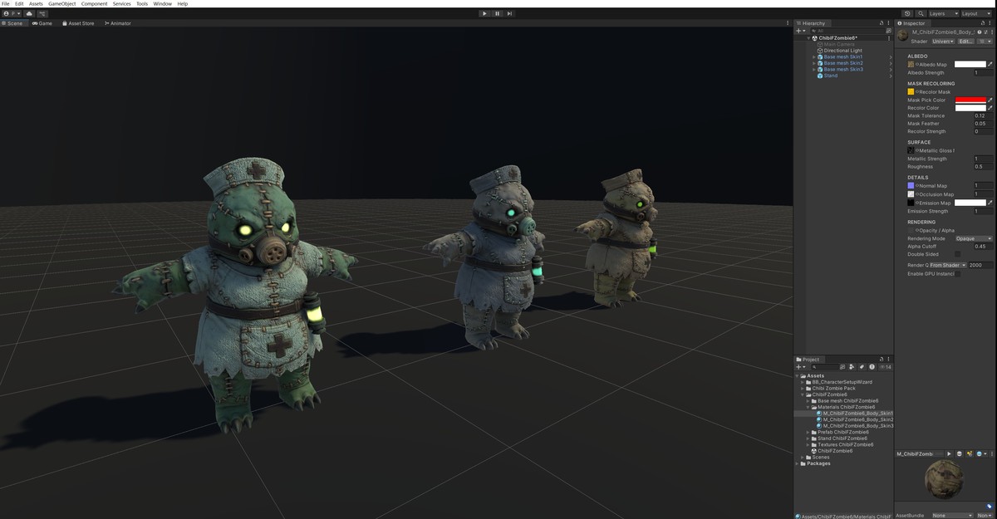Image resolution: width=997 pixels, height=519 pixels.
Task: Click the Hierarchy panel lock icon
Action: pos(882,23)
